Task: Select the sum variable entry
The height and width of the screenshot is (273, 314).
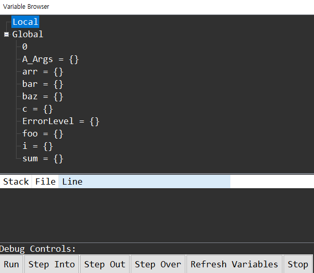Action: click(43, 159)
